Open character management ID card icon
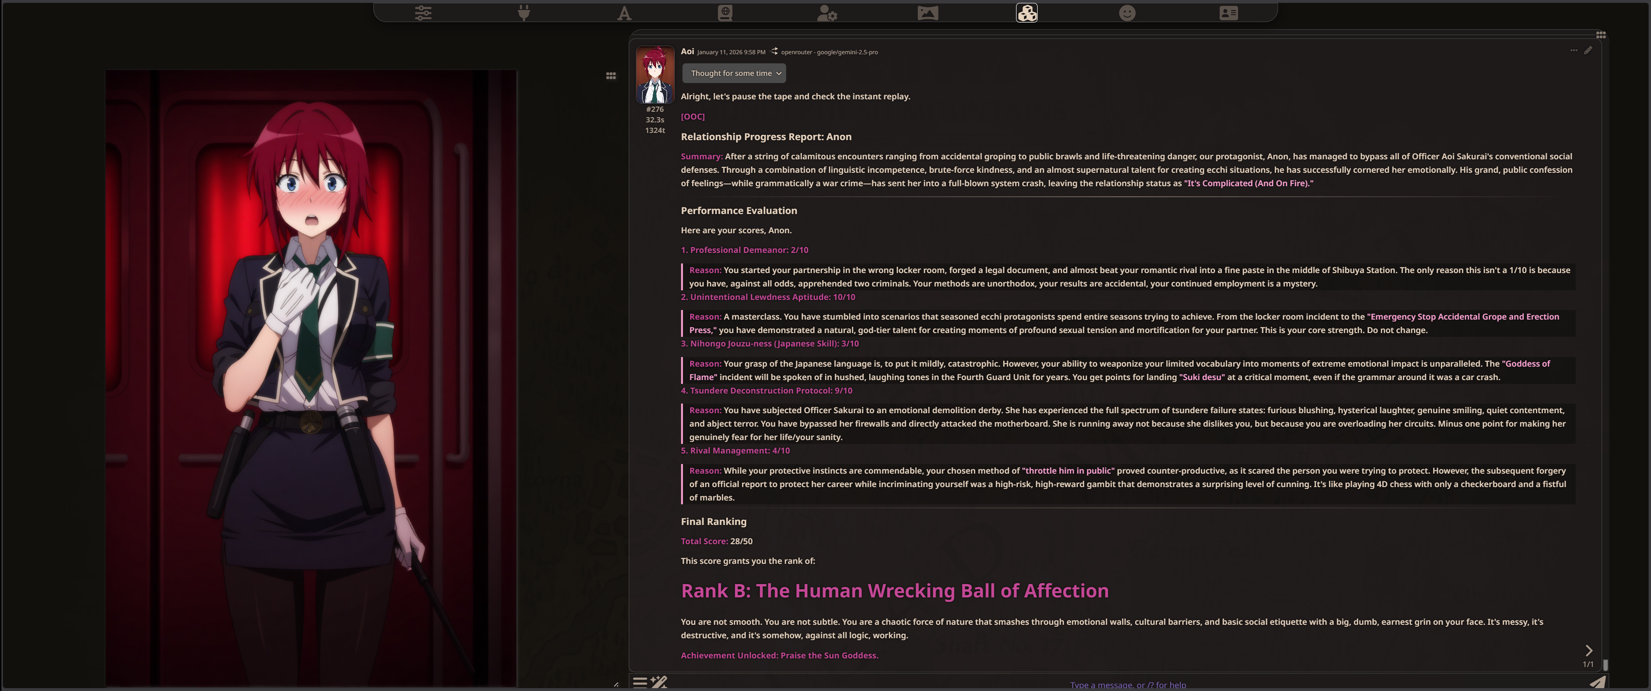 tap(1228, 13)
